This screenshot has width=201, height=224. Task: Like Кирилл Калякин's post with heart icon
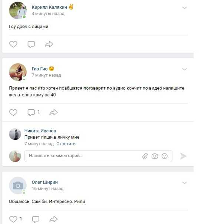13,44
